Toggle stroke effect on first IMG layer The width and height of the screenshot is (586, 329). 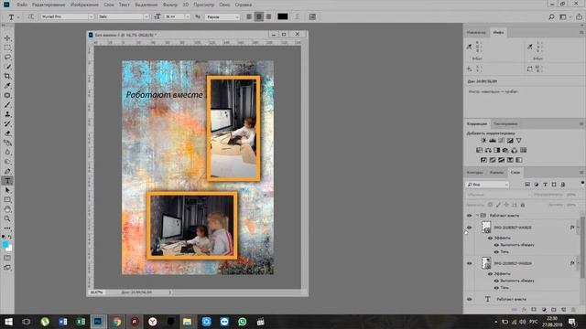click(x=496, y=245)
